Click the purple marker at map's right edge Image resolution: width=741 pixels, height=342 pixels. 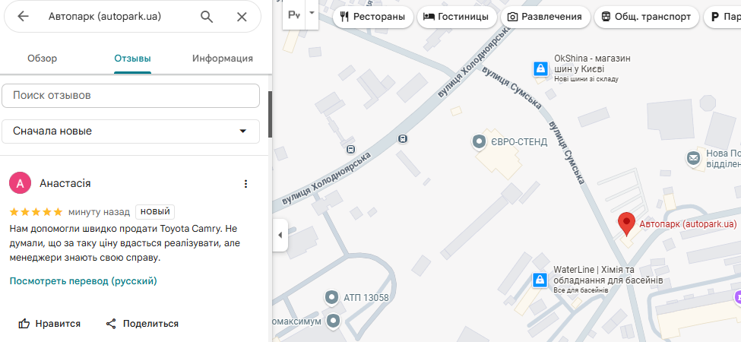point(737,297)
